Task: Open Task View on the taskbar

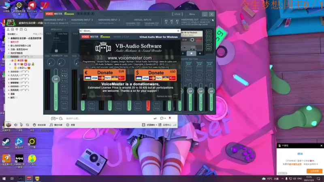Action: pyautogui.click(x=12, y=178)
